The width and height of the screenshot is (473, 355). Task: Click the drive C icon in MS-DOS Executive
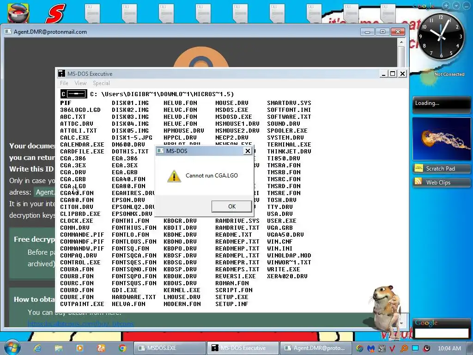73,94
